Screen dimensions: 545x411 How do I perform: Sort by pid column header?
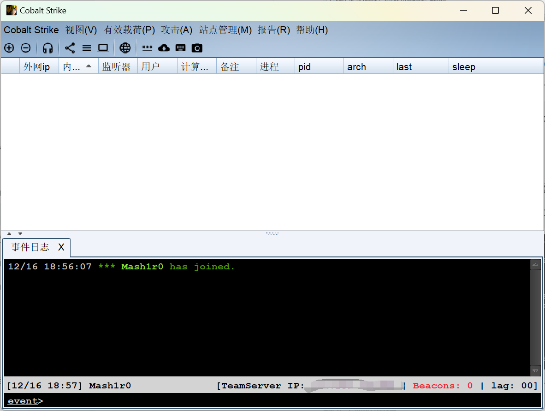pyautogui.click(x=320, y=66)
